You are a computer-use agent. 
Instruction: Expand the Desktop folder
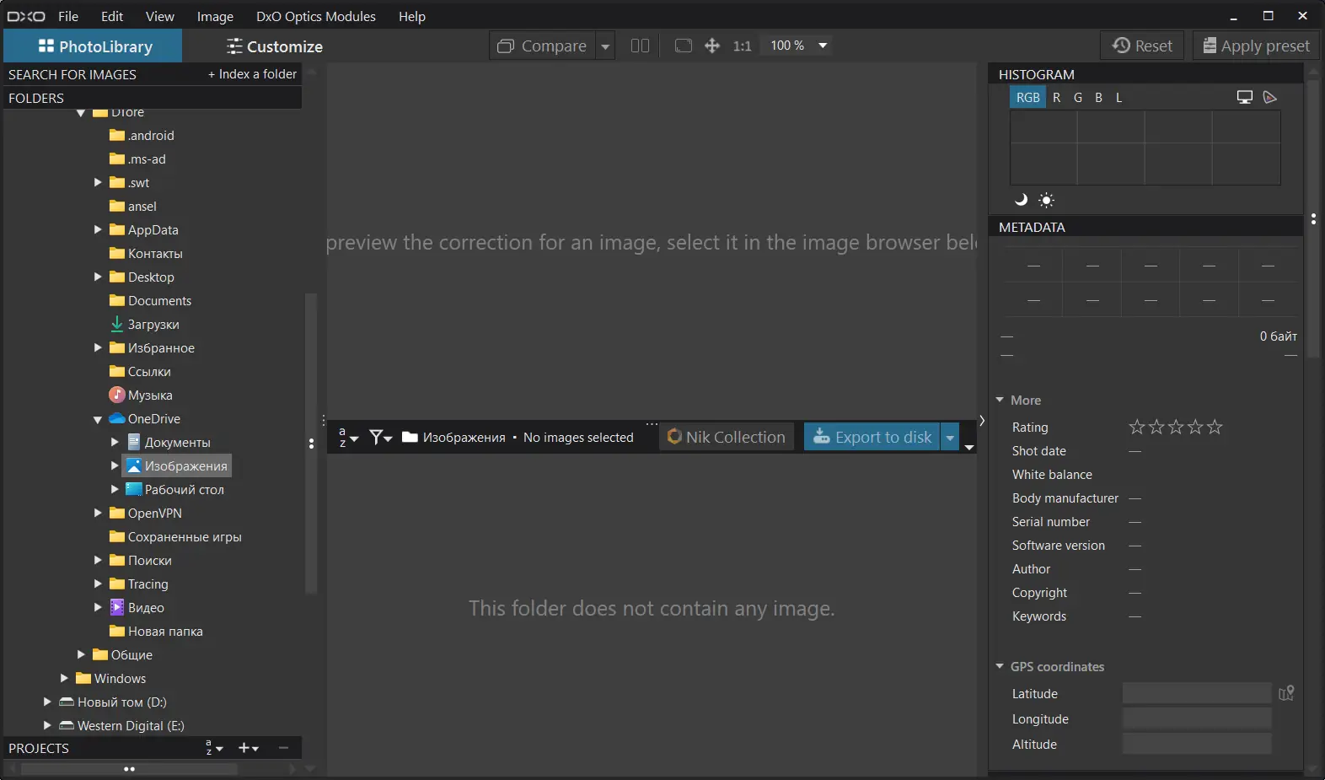(98, 277)
